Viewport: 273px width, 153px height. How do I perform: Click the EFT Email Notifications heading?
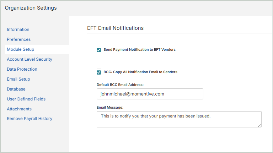tap(115, 28)
